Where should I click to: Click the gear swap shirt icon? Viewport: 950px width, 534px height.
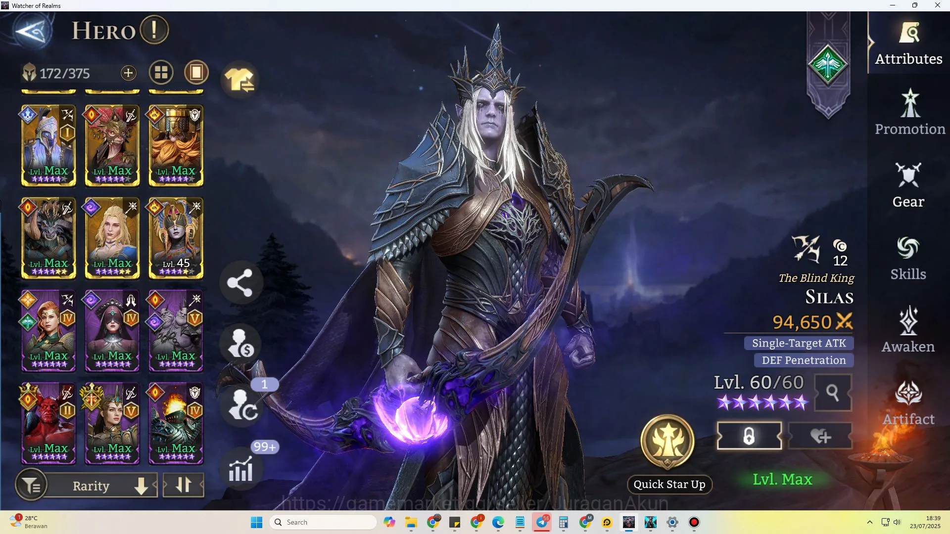(x=240, y=80)
